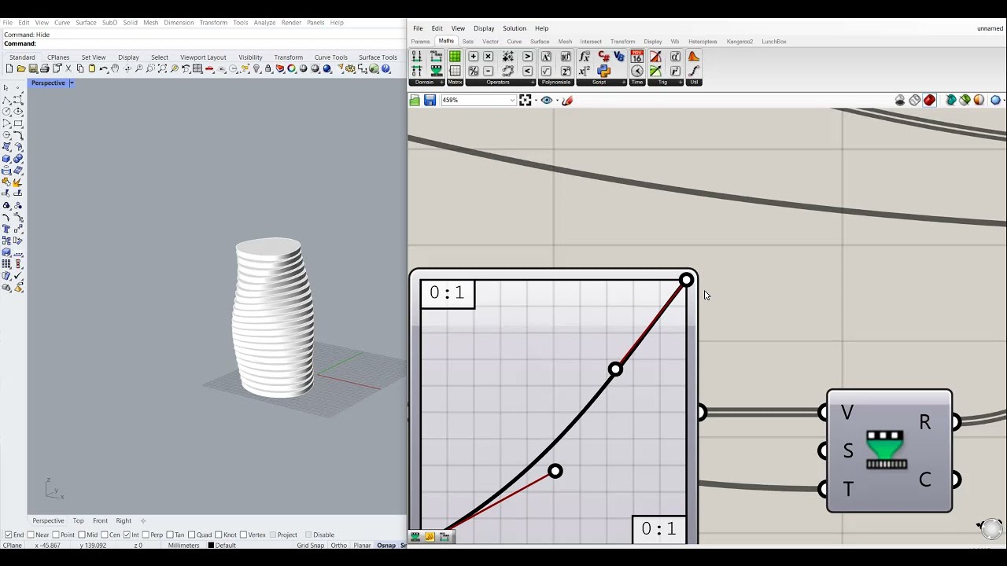Switch to the Curve Tools toolbar tab
This screenshot has height=566, width=1007.
point(330,57)
